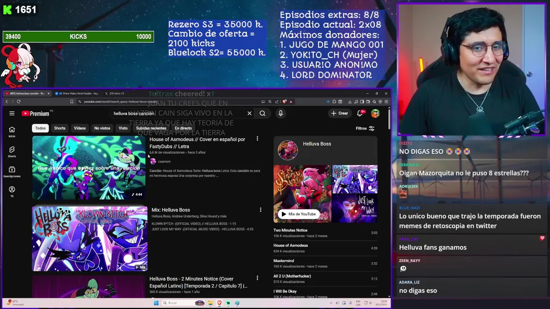The width and height of the screenshot is (550, 309).
Task: Open the YouTube hamburger guide menu
Action: (12, 113)
